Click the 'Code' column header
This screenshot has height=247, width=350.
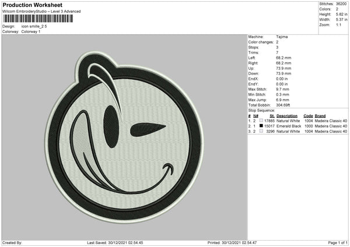pyautogui.click(x=308, y=116)
